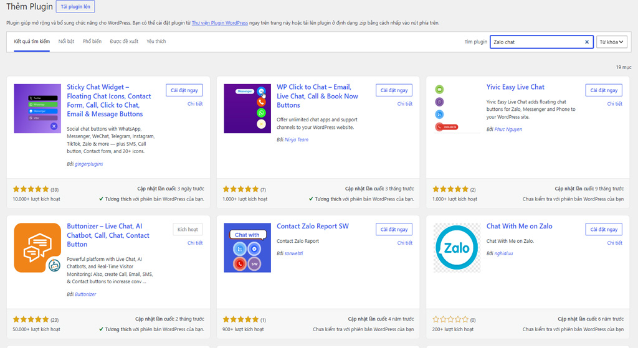Install WP Click to Chat plugin now
638x348 pixels.
coord(394,90)
